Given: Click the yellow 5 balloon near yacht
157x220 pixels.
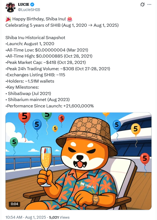Looking at the screenshot, I should 136,129.
